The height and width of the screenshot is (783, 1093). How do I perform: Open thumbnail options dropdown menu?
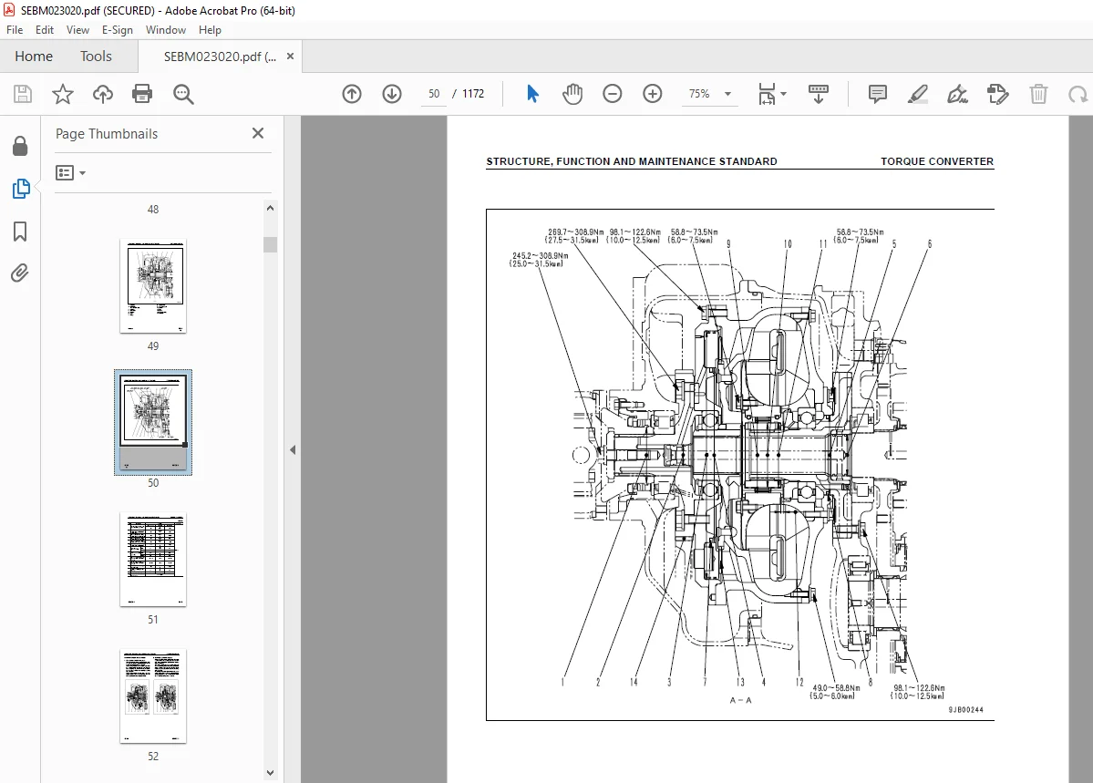[70, 172]
